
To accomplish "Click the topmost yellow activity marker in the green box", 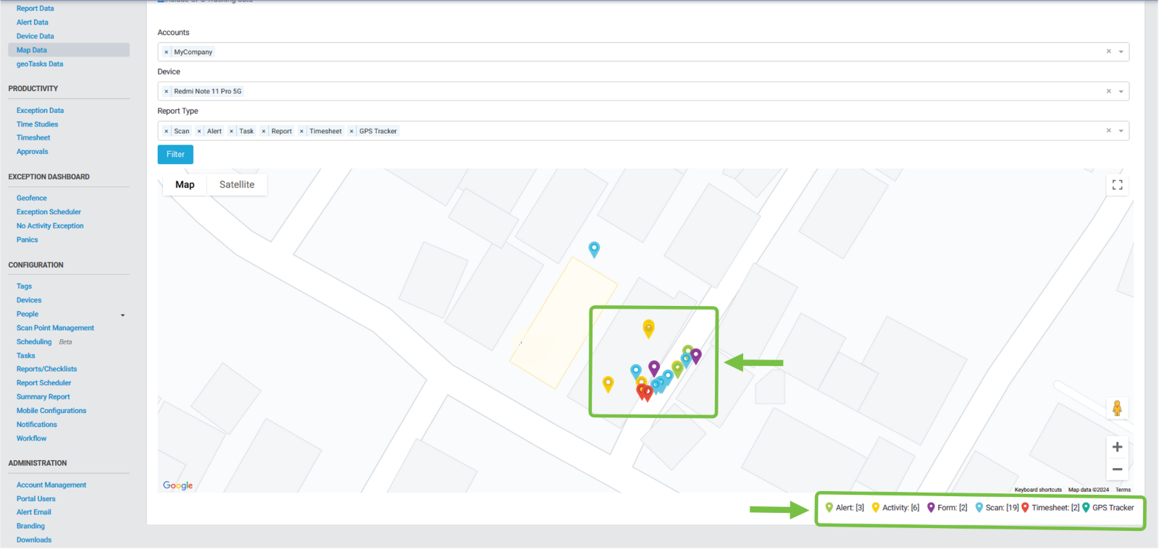I will 648,328.
